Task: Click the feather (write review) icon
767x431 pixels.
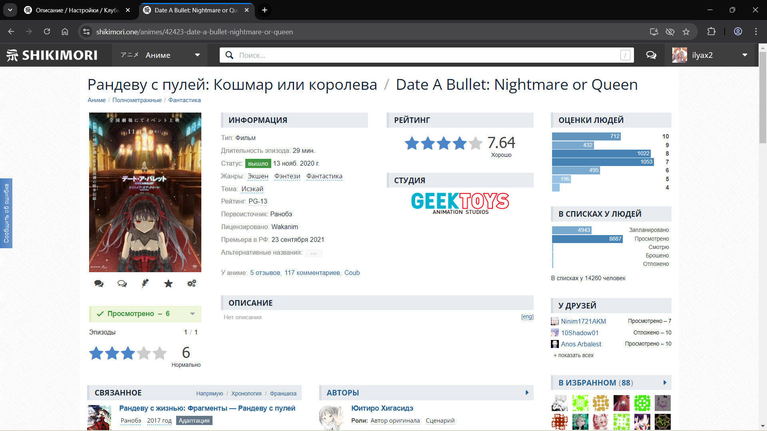Action: tap(145, 284)
